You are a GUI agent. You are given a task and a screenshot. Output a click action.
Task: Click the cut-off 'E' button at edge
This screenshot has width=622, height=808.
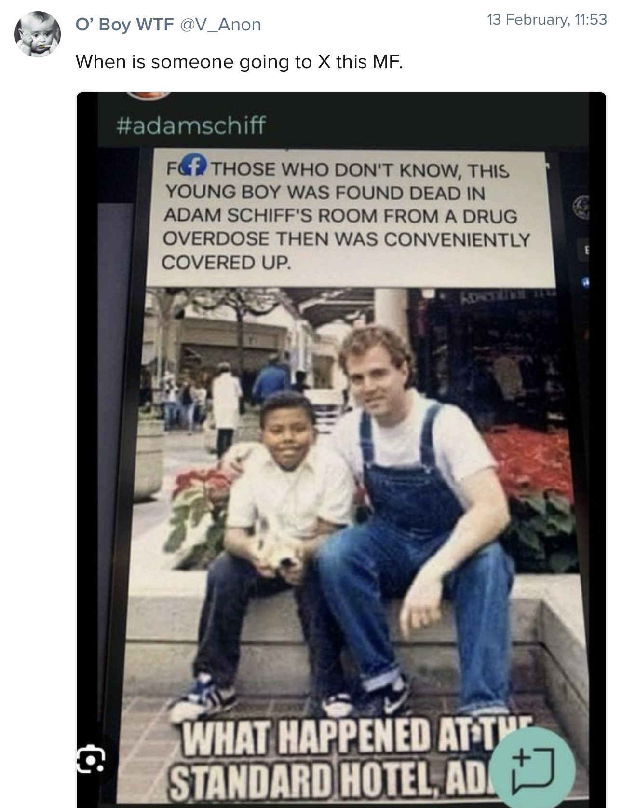(586, 250)
